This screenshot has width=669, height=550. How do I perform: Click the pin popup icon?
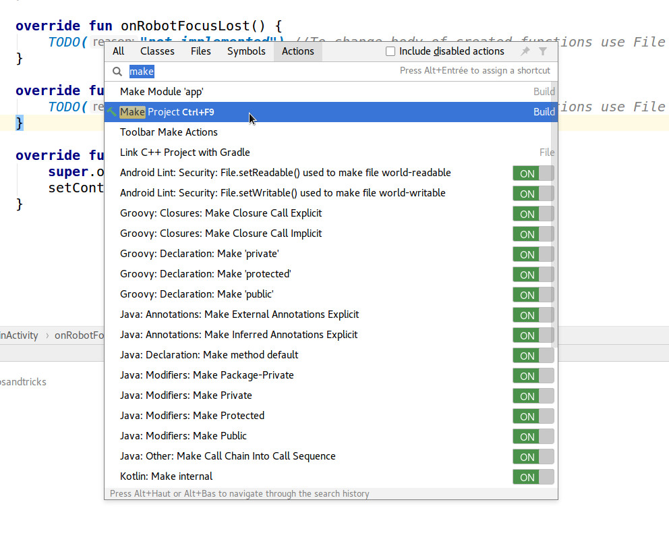(525, 51)
